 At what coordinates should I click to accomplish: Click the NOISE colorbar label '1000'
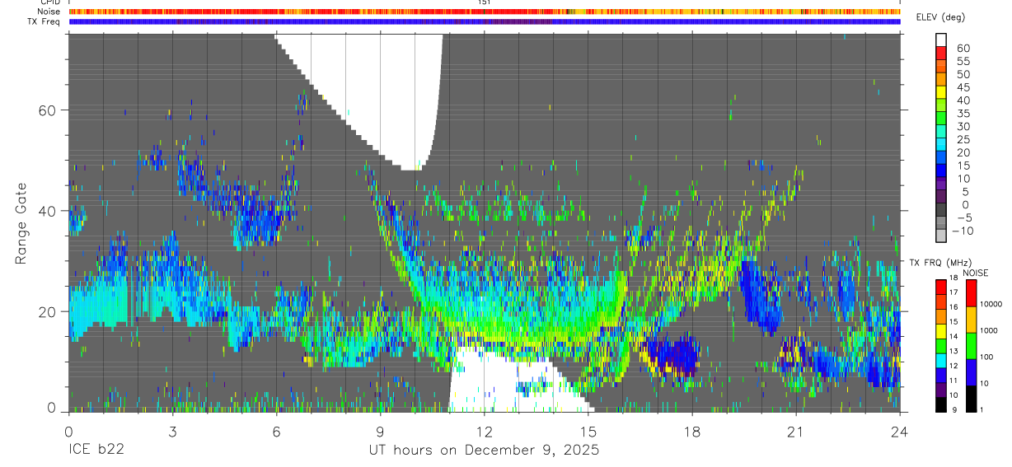point(988,331)
